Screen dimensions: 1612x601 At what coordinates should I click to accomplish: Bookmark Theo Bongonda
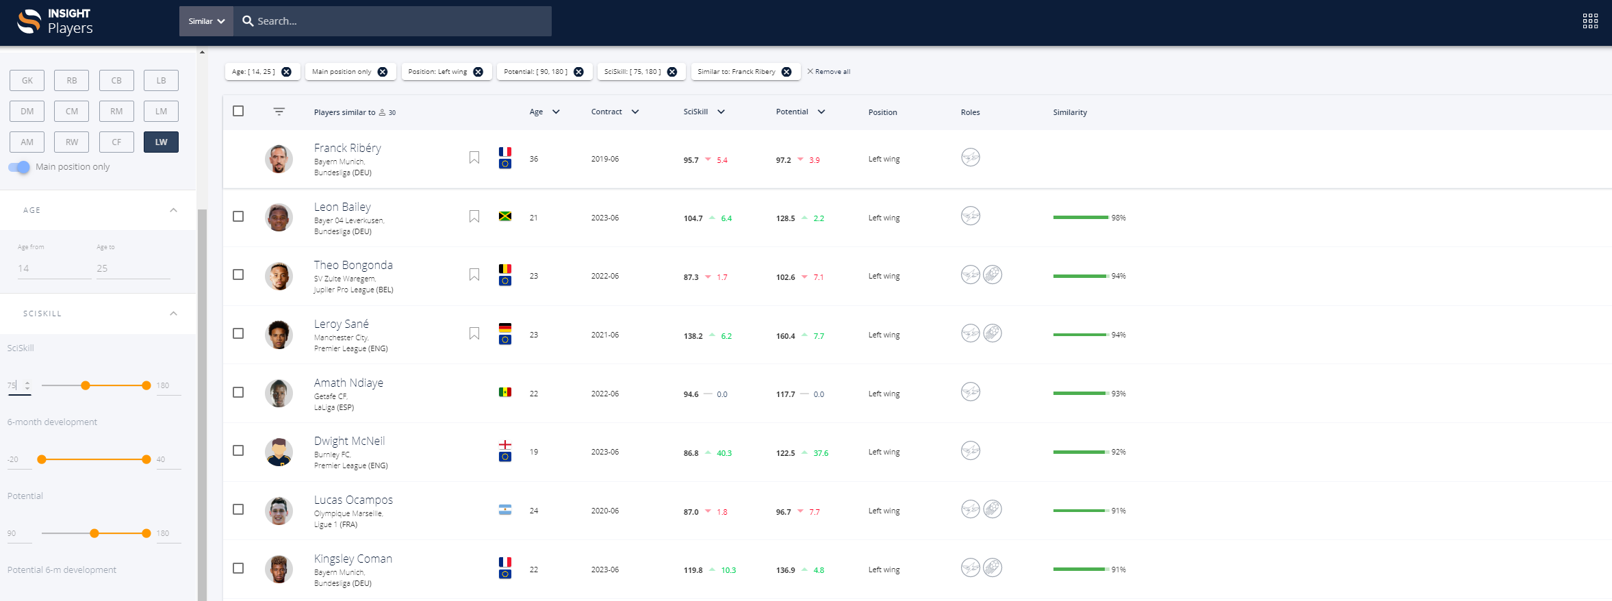tap(474, 275)
